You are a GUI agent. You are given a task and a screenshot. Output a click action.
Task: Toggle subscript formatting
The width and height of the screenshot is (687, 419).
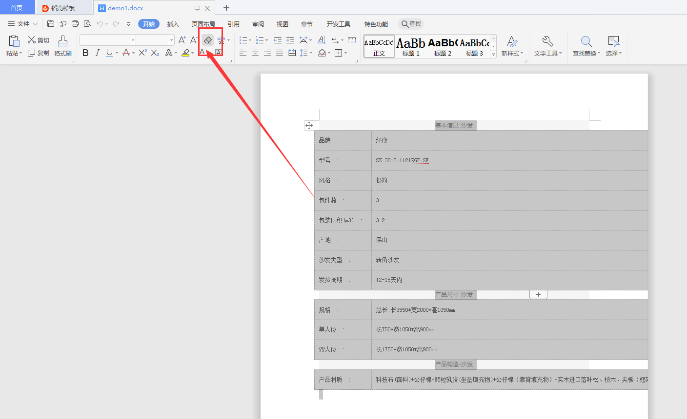click(x=155, y=53)
